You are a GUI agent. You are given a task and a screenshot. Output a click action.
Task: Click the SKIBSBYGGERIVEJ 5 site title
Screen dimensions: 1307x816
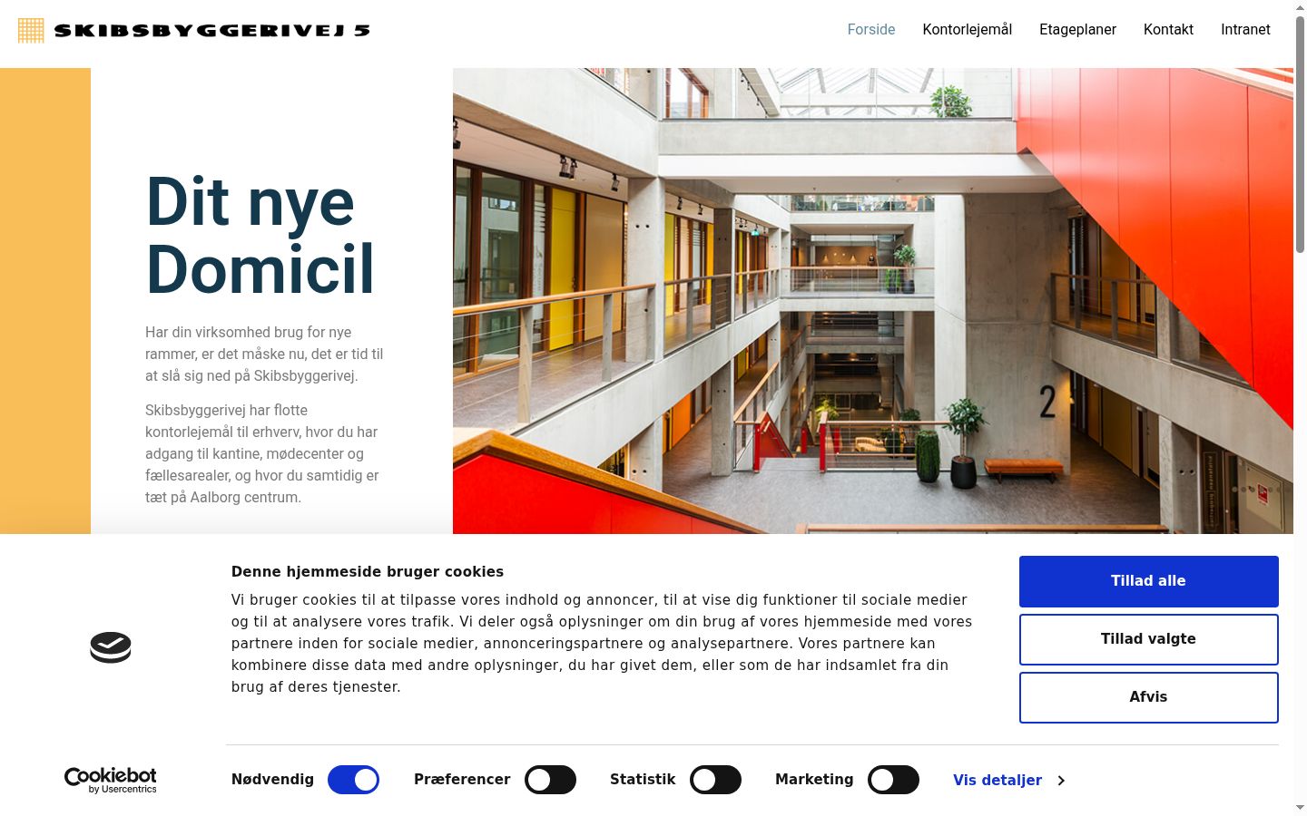pyautogui.click(x=212, y=31)
